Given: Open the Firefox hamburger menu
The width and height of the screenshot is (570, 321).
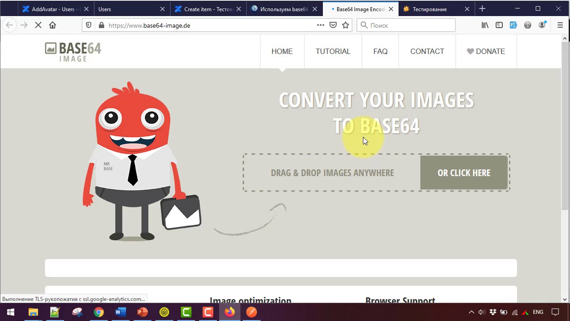Looking at the screenshot, I should (x=560, y=25).
